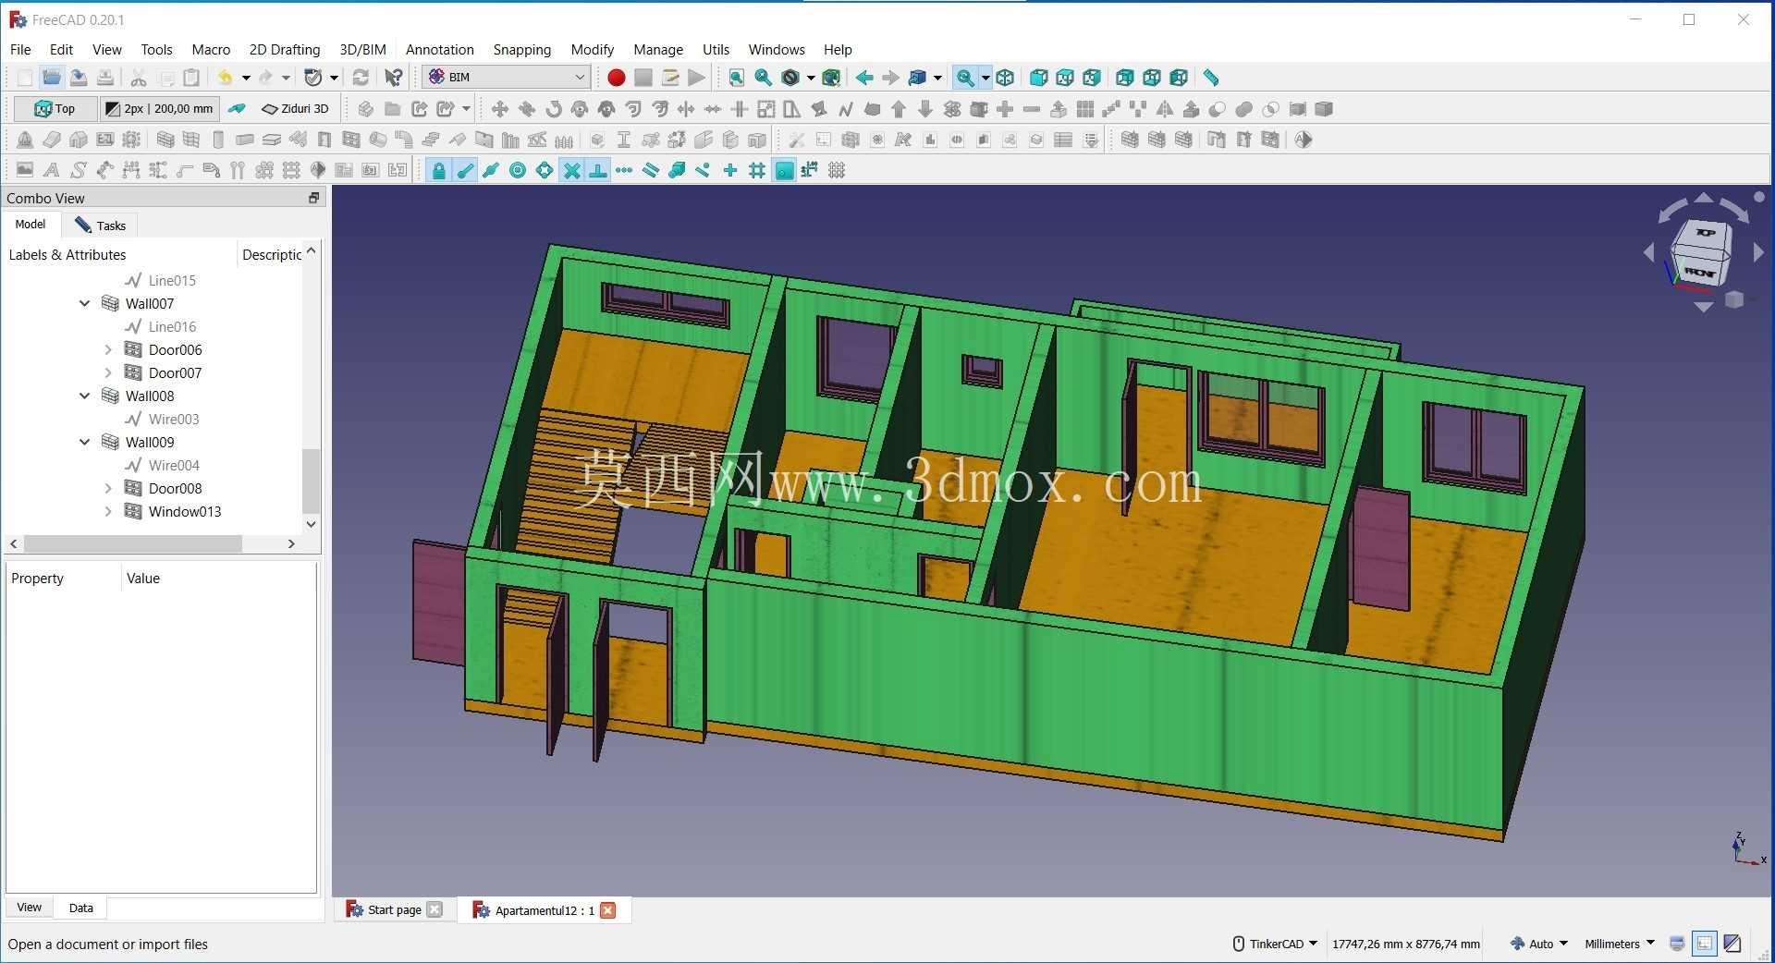Toggle snap to endpoint

click(x=465, y=170)
